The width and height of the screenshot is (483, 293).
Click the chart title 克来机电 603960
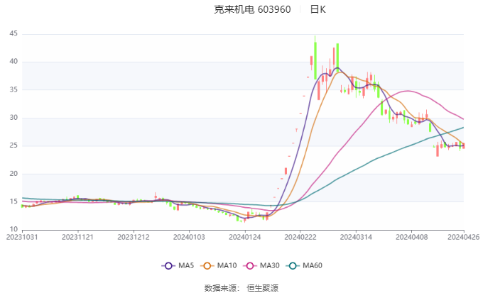tap(252, 9)
